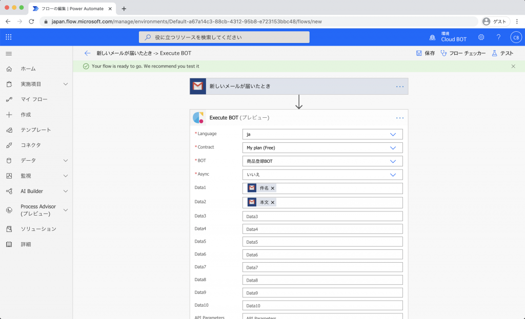Expand the 新しいメールが届いたとき trigger card
The width and height of the screenshot is (525, 319).
[x=299, y=86]
